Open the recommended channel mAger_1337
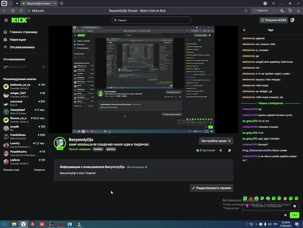The image size is (303, 228). point(24,95)
